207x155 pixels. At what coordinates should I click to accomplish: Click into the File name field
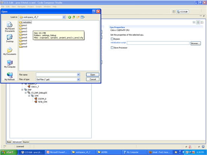[56, 74]
